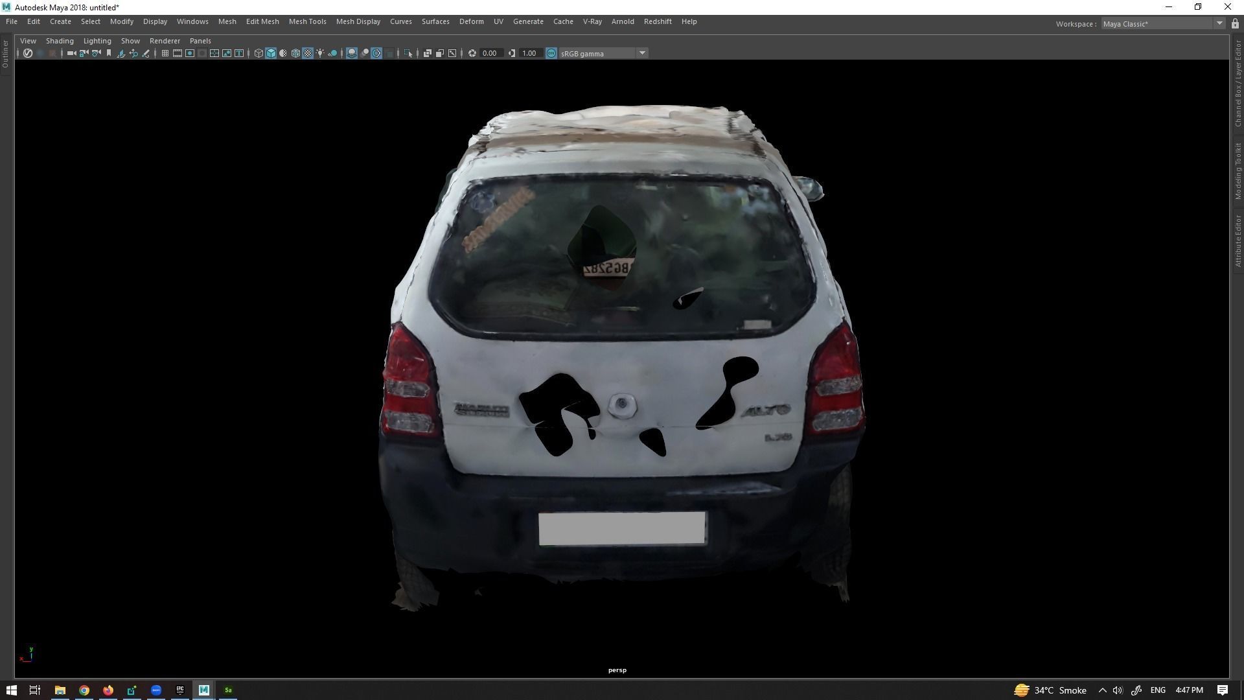The image size is (1244, 700).
Task: Click the resolution gate icon
Action: click(x=189, y=53)
